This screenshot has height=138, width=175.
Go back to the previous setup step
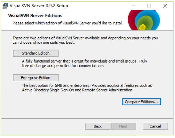point(98,126)
